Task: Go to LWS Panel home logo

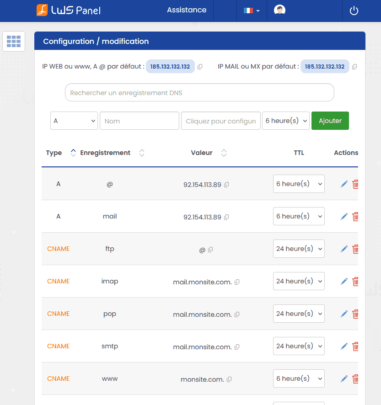Action: pyautogui.click(x=68, y=10)
